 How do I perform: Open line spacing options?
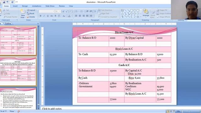pos(95,11)
